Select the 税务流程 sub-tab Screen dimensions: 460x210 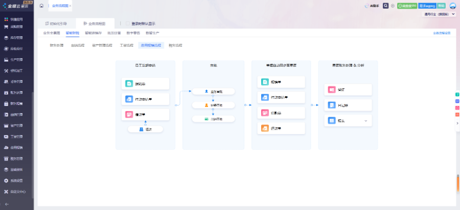pos(175,45)
